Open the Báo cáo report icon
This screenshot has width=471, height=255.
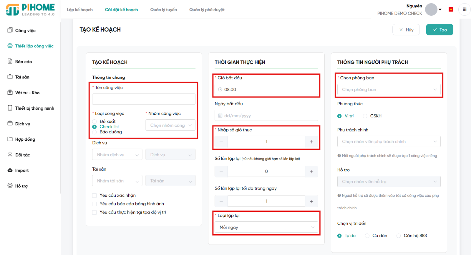10,61
